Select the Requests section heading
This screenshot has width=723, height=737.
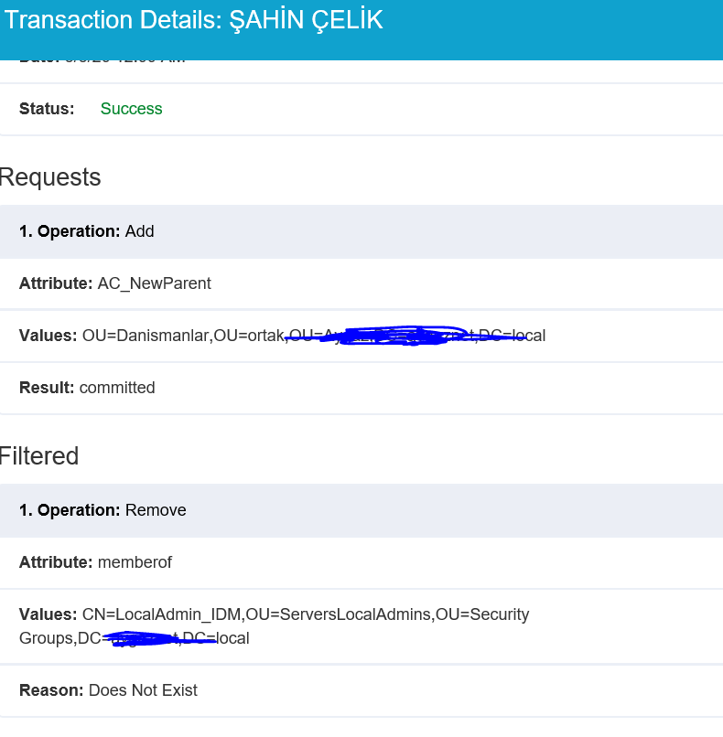(x=50, y=177)
